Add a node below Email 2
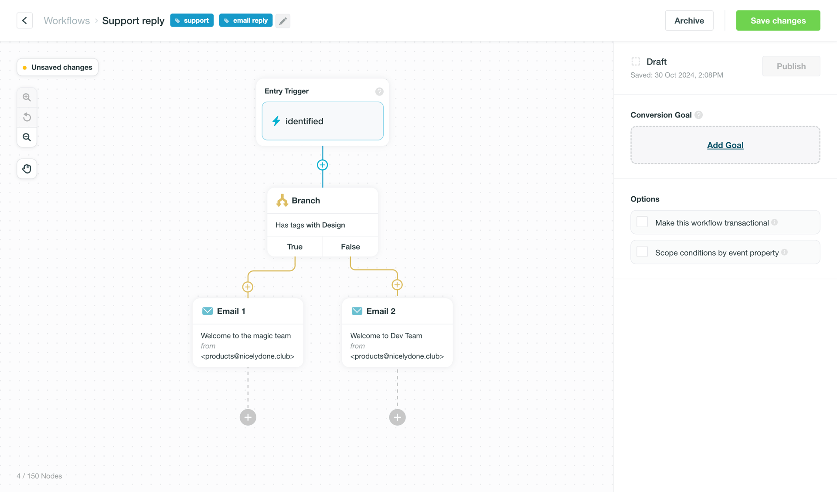Image resolution: width=837 pixels, height=492 pixels. (397, 417)
